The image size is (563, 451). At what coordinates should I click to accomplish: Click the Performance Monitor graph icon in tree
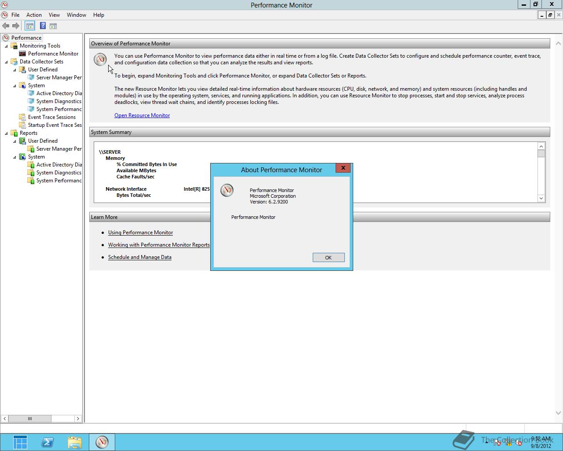click(22, 54)
